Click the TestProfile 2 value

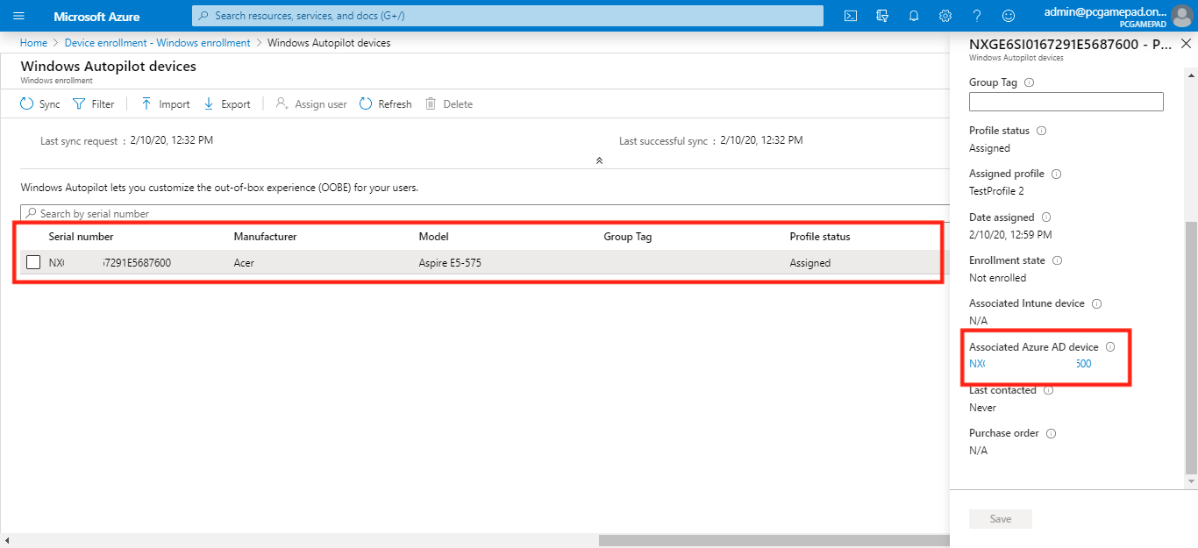click(996, 191)
